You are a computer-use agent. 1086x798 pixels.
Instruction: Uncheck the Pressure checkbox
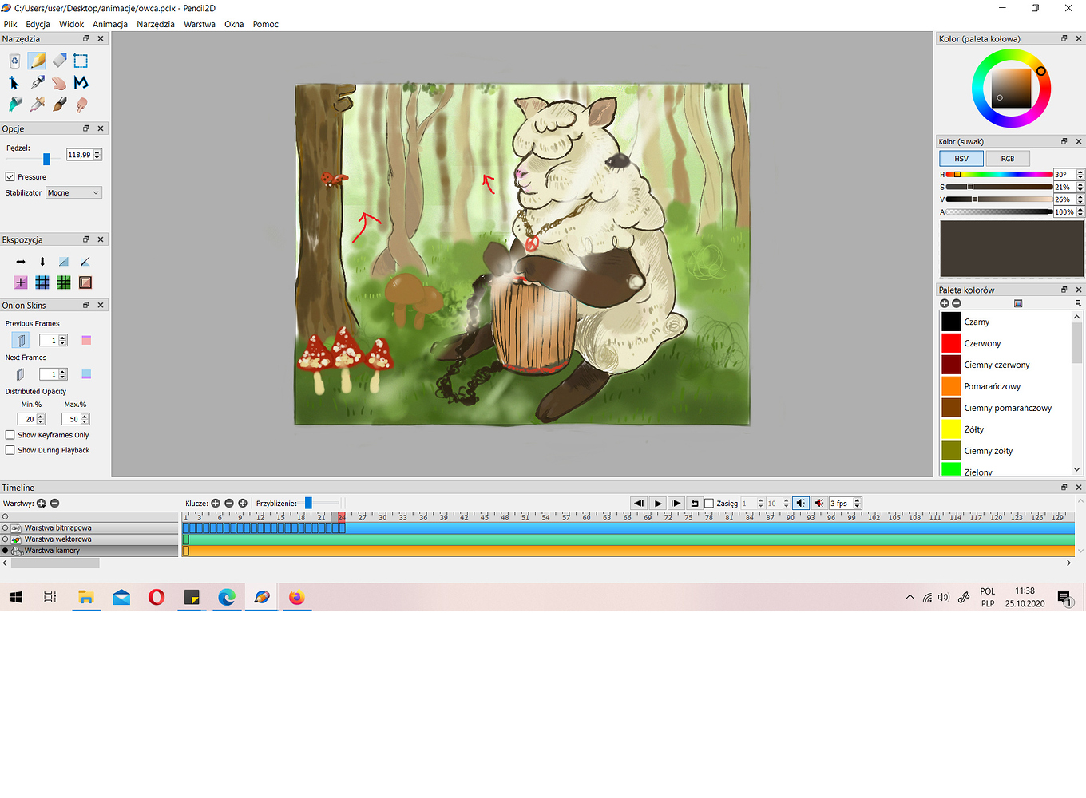[10, 176]
